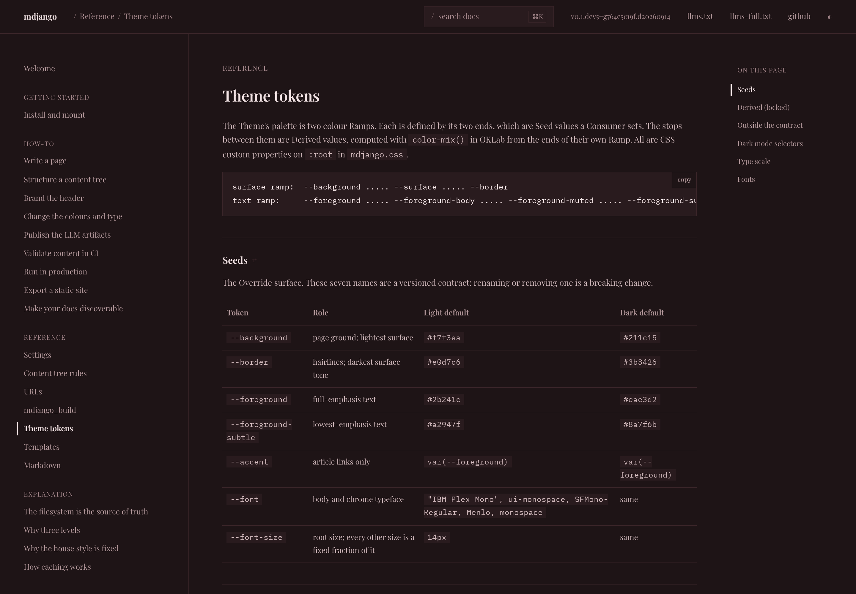The height and width of the screenshot is (594, 856).
Task: Open Change the colours and type
Action: point(73,216)
